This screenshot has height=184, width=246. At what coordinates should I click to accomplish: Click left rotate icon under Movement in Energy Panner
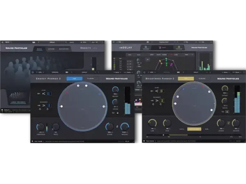pyautogui.click(x=40, y=109)
